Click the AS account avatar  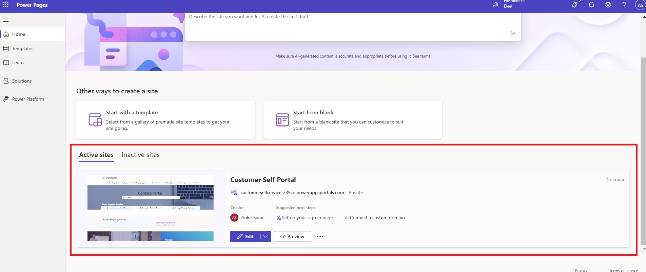pyautogui.click(x=640, y=5)
